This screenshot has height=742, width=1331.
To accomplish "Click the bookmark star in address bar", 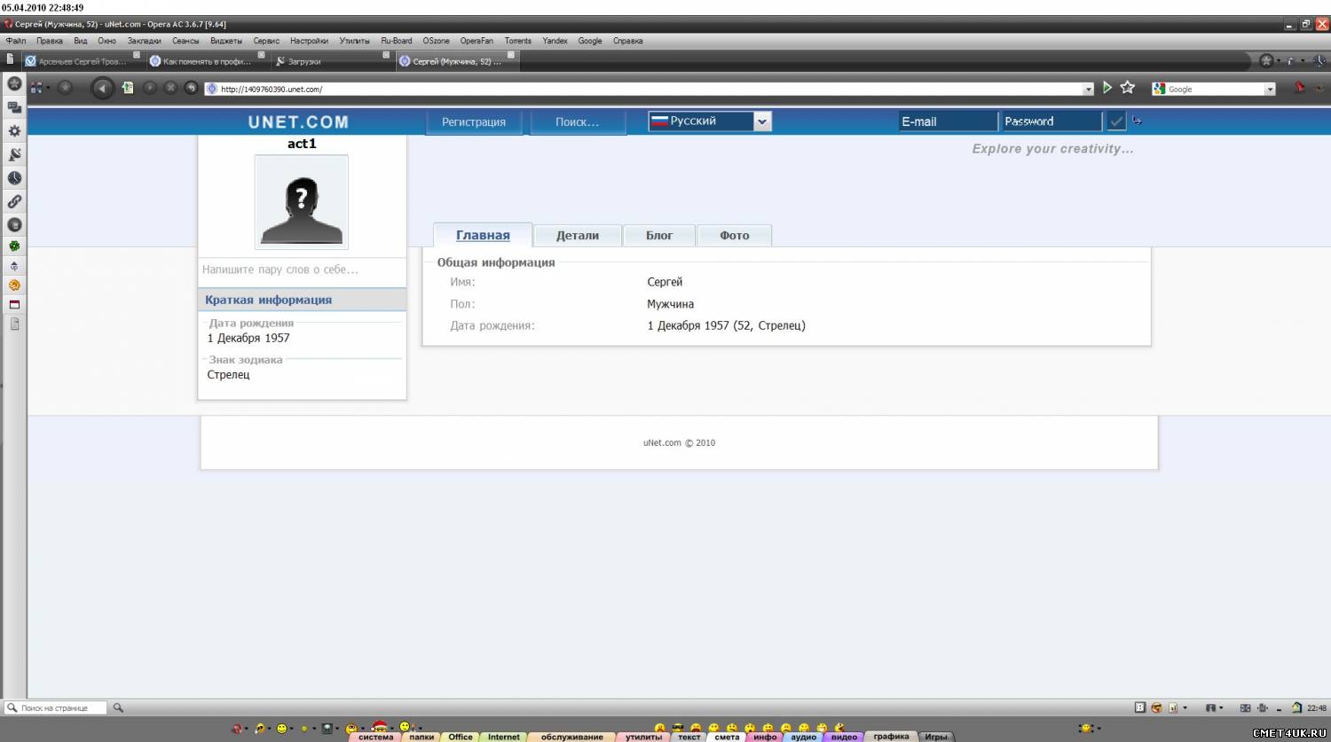I will pos(1128,88).
